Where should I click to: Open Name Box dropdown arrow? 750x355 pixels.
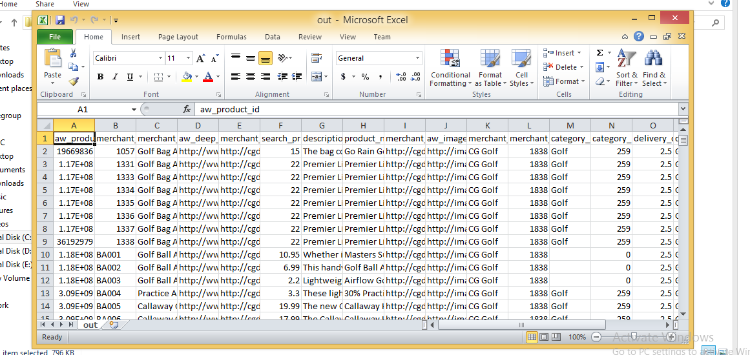pos(134,110)
